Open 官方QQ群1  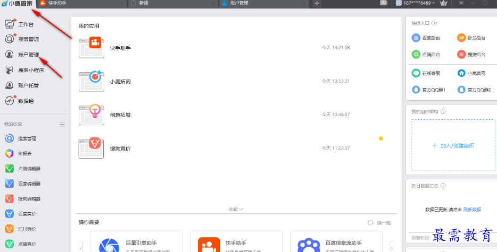click(x=428, y=90)
